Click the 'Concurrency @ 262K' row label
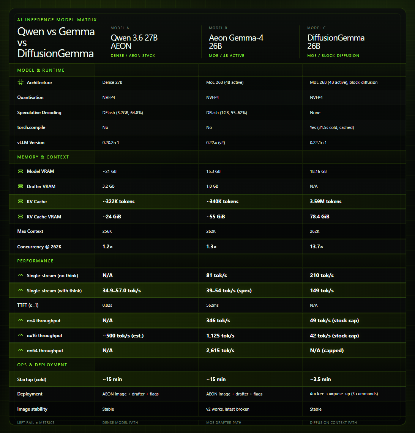415x433 pixels. (x=39, y=247)
